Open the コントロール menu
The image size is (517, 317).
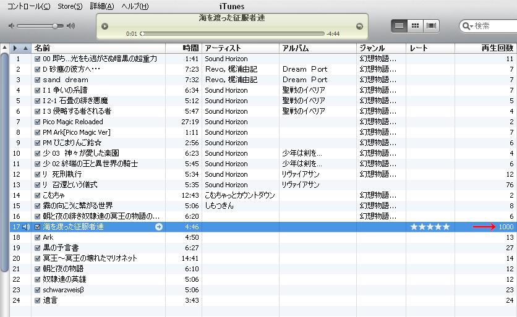pos(28,6)
